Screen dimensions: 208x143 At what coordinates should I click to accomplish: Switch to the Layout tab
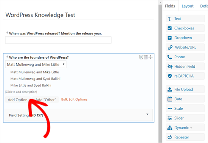point(188,6)
